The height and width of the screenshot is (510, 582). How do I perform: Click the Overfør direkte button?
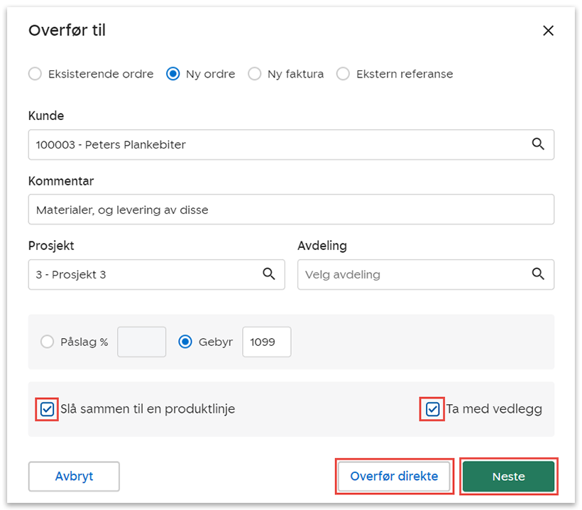point(394,477)
